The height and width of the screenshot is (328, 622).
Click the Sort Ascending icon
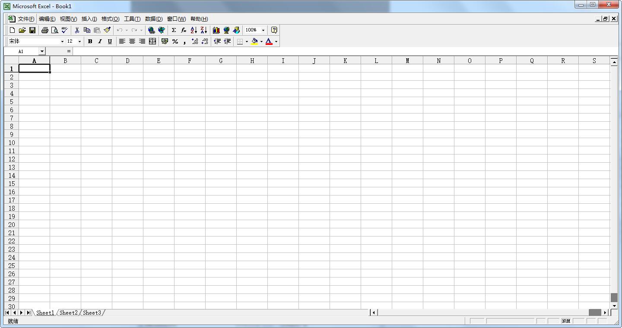pos(193,30)
